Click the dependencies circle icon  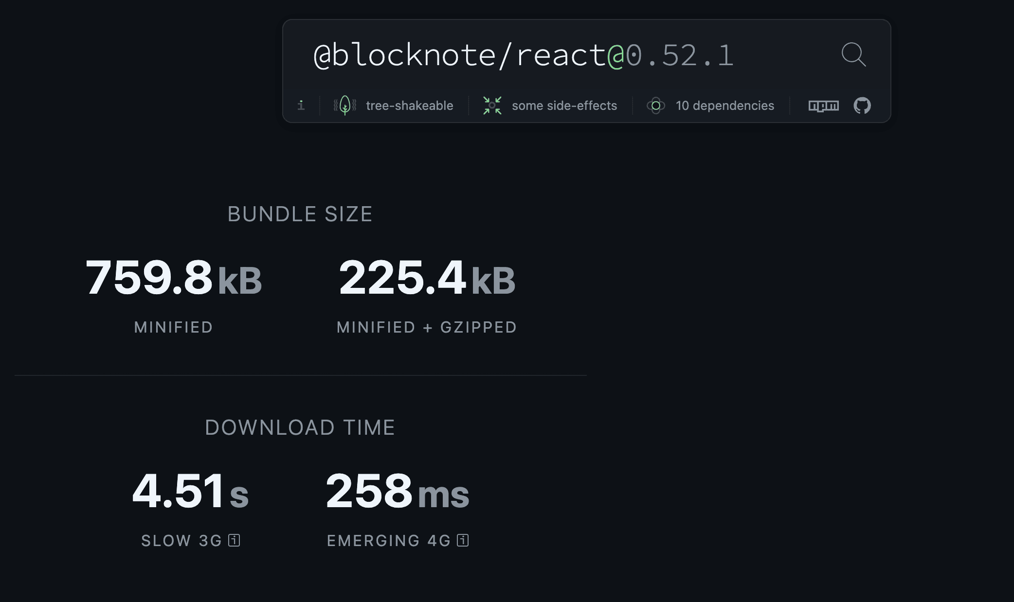(655, 106)
